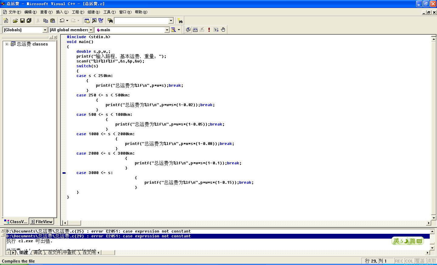437x265 pixels.
Task: Click the WizardBar action wand icon
Action: (173, 30)
